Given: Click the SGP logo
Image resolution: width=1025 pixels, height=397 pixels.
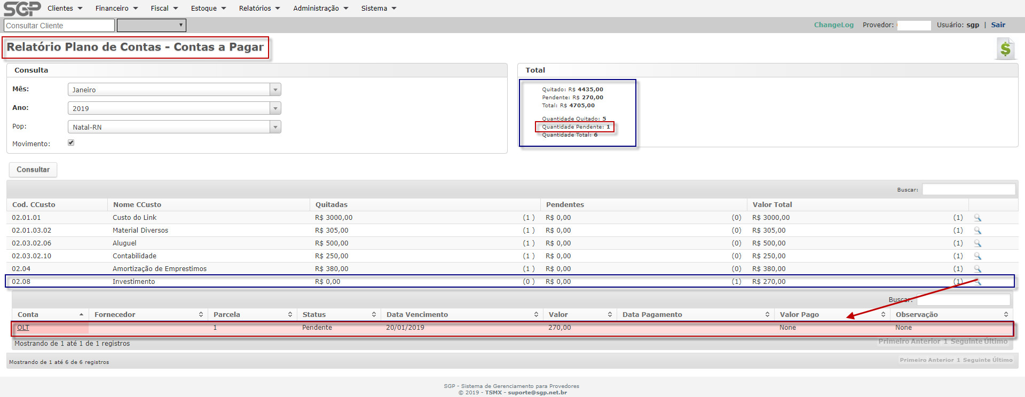Looking at the screenshot, I should pos(22,9).
